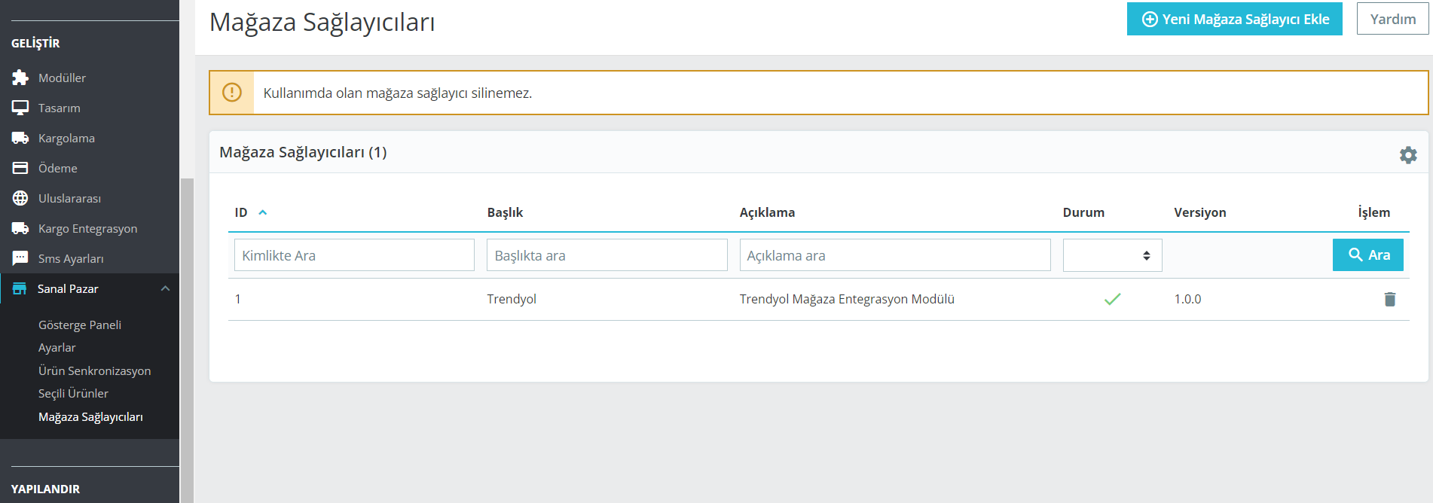Collapse the Sanal Pazar menu chevron

click(165, 288)
